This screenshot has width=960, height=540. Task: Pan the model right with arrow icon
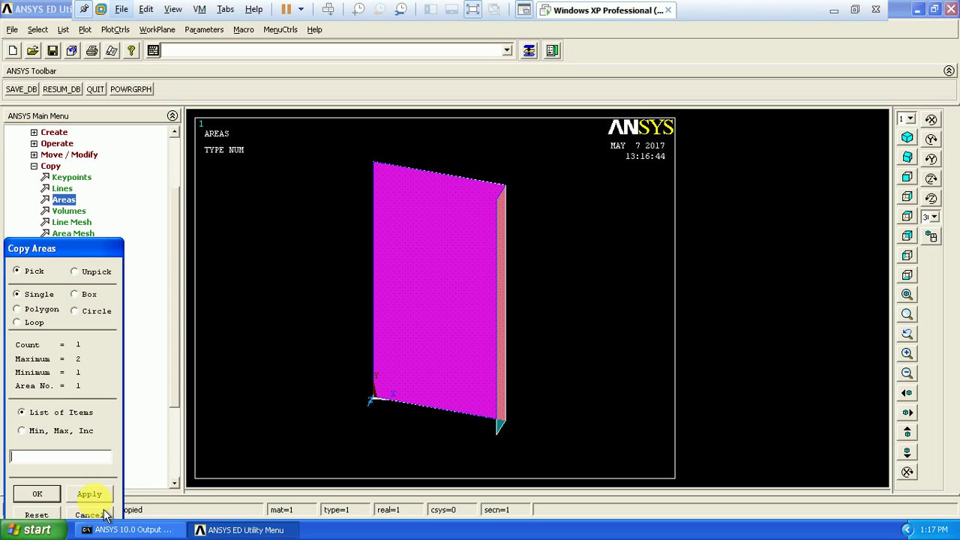point(907,412)
